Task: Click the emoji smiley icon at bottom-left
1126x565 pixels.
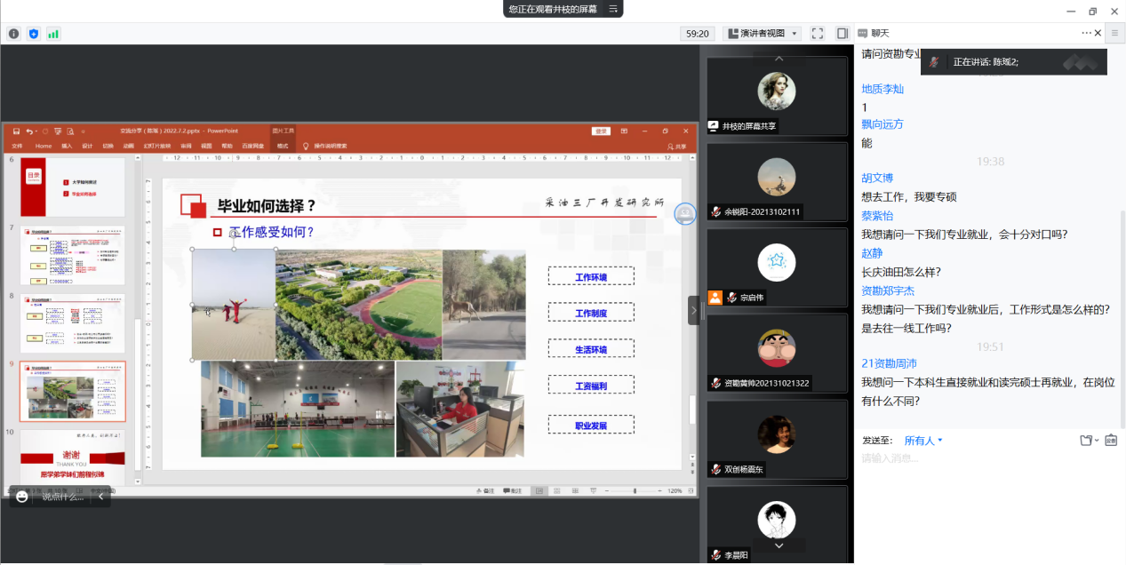Action: tap(22, 497)
